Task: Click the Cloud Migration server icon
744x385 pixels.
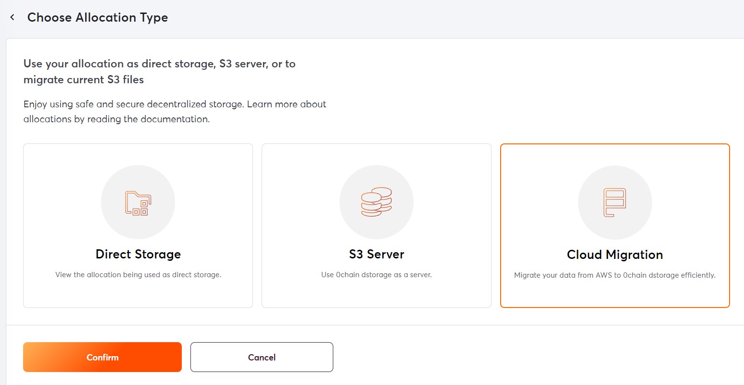Action: pyautogui.click(x=615, y=203)
